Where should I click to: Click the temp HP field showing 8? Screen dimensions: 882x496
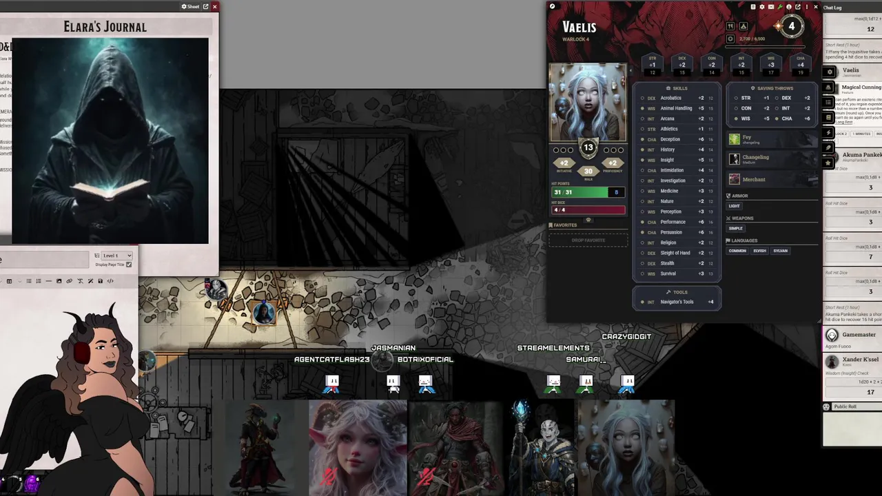pos(617,192)
